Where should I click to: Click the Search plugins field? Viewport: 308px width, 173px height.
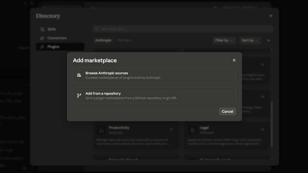click(x=183, y=29)
